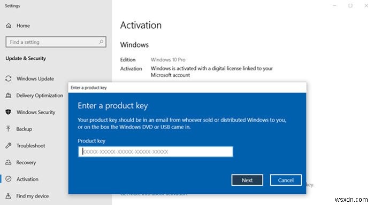Image resolution: width=374 pixels, height=205 pixels.
Task: Click the Find my device icon
Action: tap(9, 196)
